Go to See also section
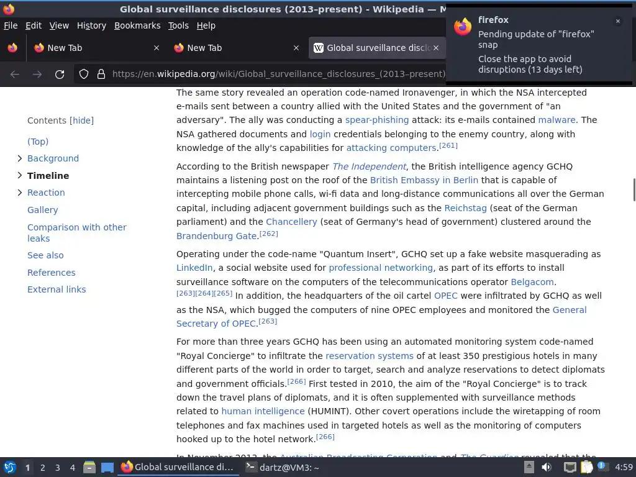636x477 pixels. [45, 255]
